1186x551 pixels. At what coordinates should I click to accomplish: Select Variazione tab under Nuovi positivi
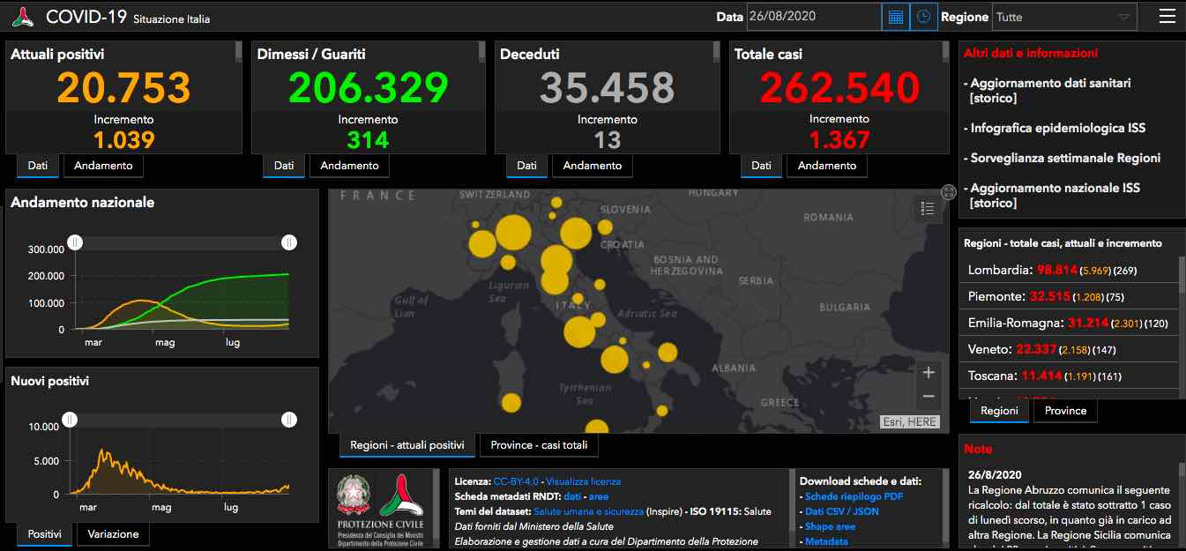(112, 534)
